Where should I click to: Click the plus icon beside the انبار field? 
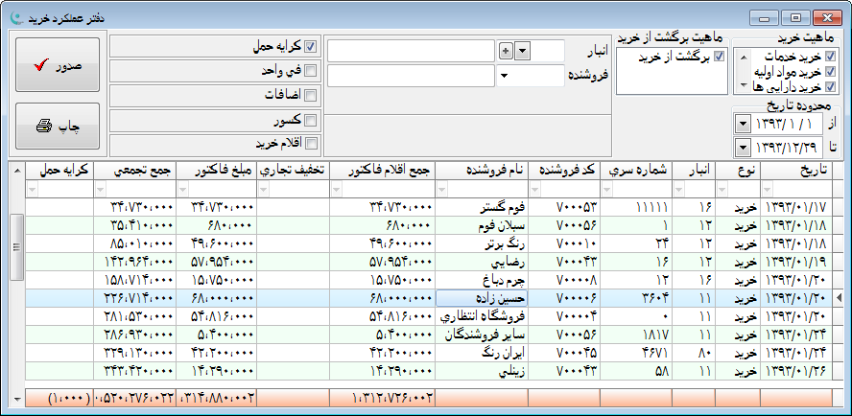pyautogui.click(x=507, y=50)
